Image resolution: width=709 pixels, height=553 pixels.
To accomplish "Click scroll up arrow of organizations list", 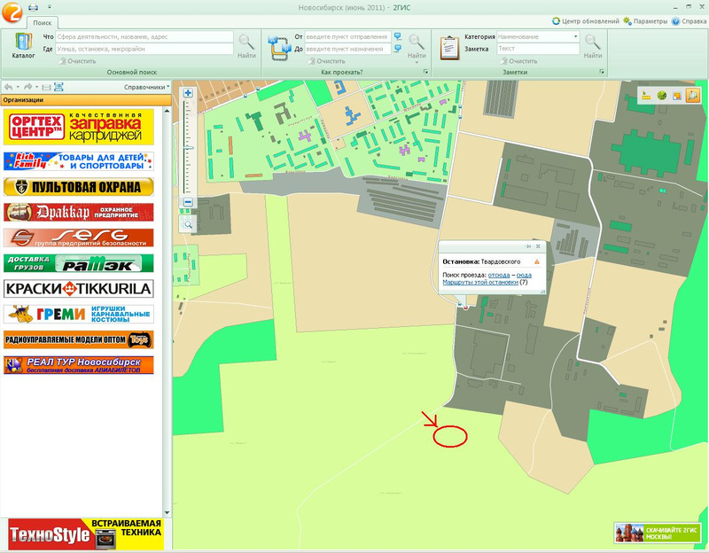I will pos(167,111).
